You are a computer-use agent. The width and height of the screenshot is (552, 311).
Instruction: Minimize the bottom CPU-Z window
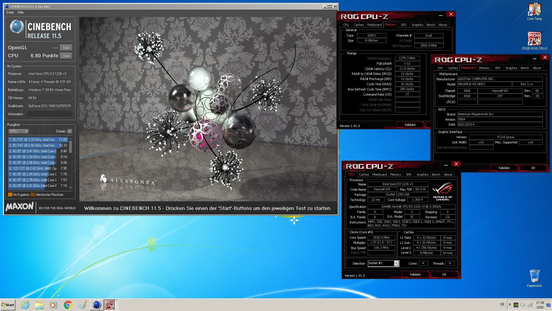pos(446,164)
